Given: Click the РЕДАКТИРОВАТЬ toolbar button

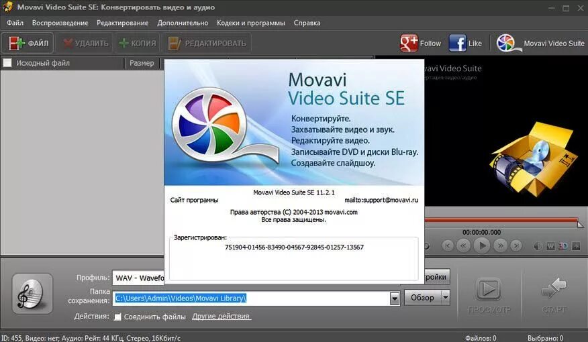Looking at the screenshot, I should pyautogui.click(x=207, y=43).
